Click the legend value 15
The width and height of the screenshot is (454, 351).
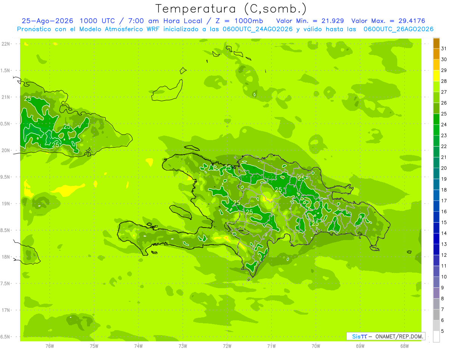coord(444,222)
